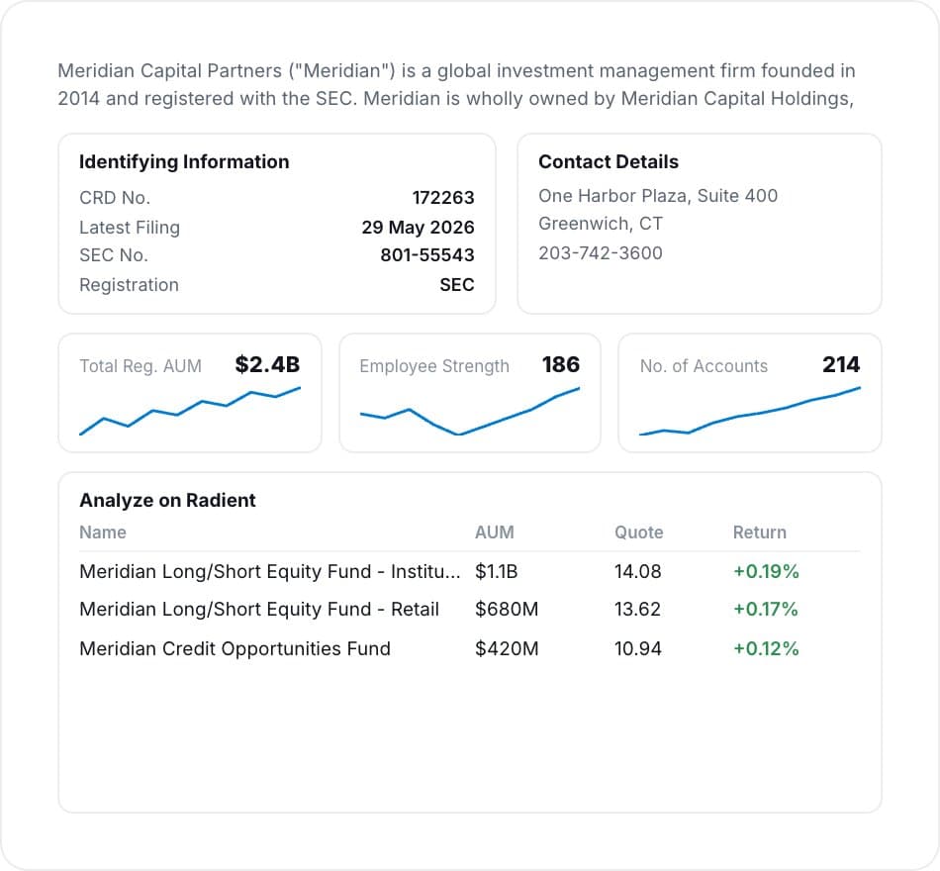Sort by the Name column header
The height and width of the screenshot is (871, 940).
[x=103, y=532]
